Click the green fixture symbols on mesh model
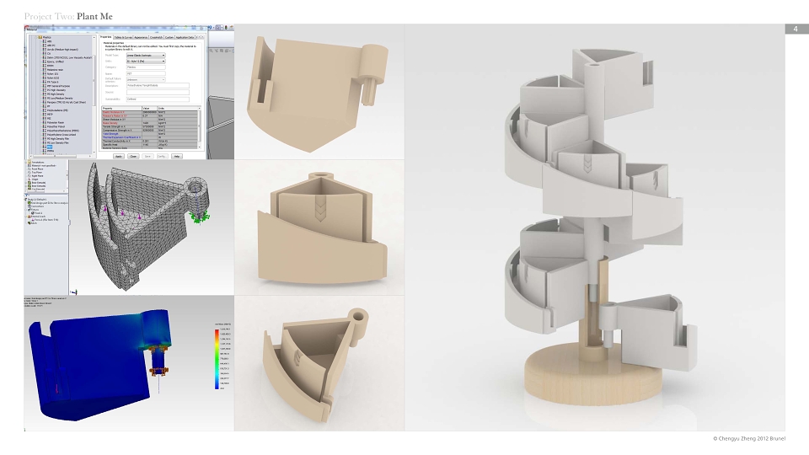The height and width of the screenshot is (455, 809). [x=199, y=217]
